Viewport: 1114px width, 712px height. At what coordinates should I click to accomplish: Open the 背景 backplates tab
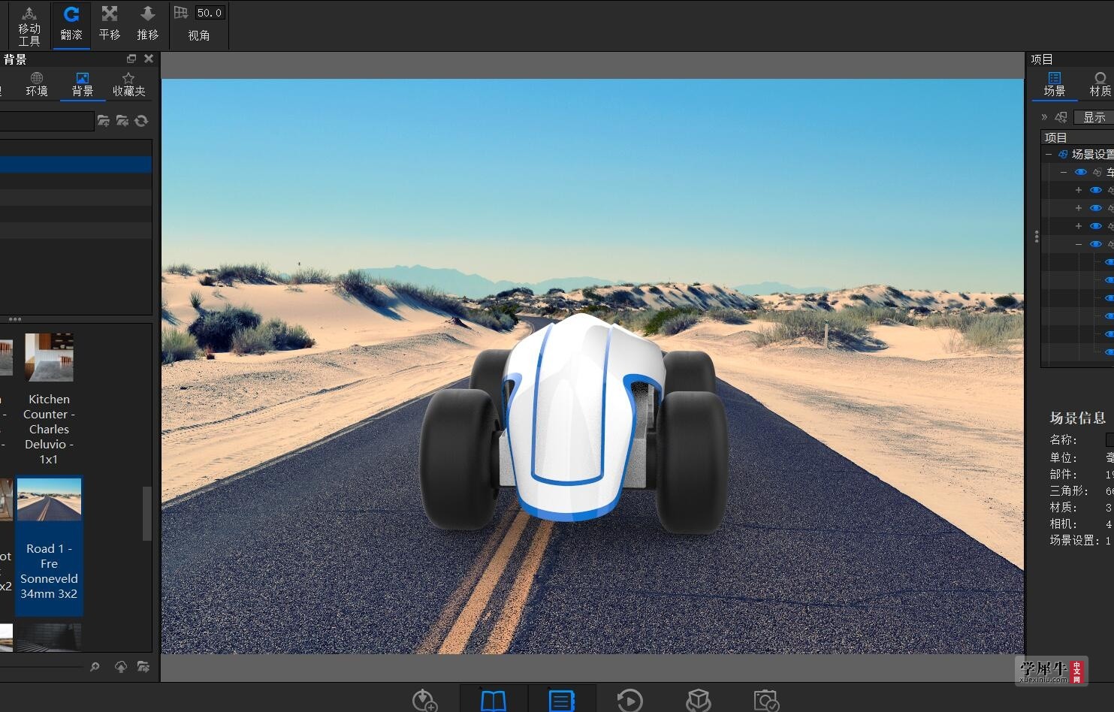pyautogui.click(x=83, y=84)
